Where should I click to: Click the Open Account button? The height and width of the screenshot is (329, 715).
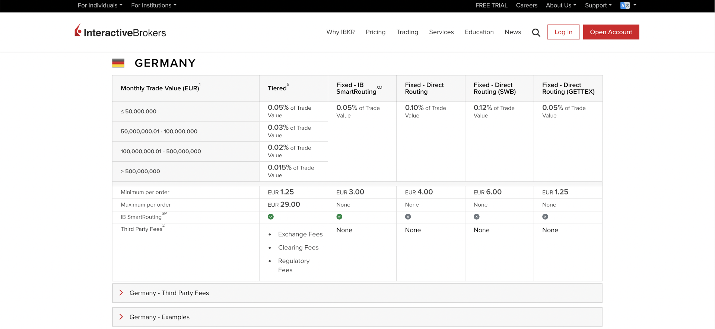[611, 32]
